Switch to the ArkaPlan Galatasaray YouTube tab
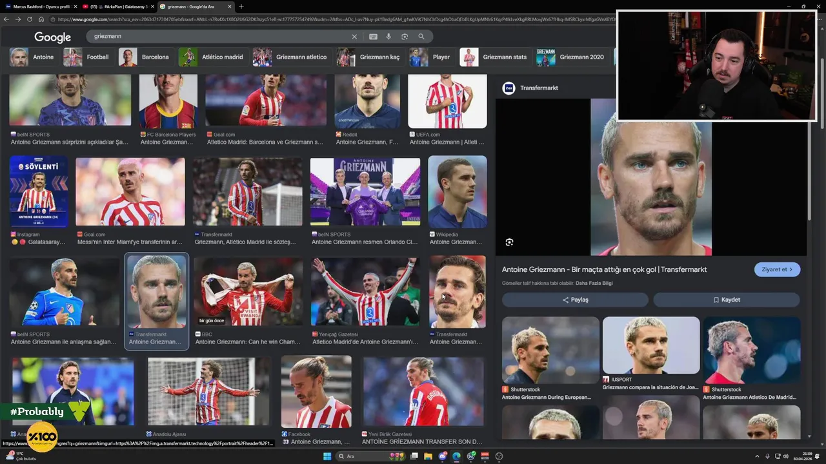This screenshot has height=464, width=826. [x=118, y=6]
